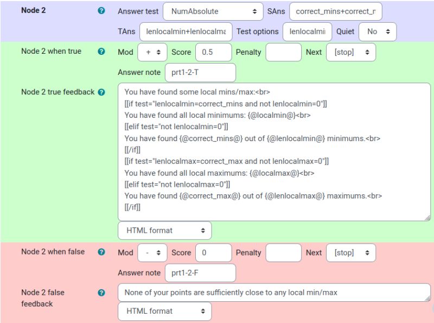Open the Quiet dropdown set to No
Viewport: 434px width, 323px height.
point(378,31)
